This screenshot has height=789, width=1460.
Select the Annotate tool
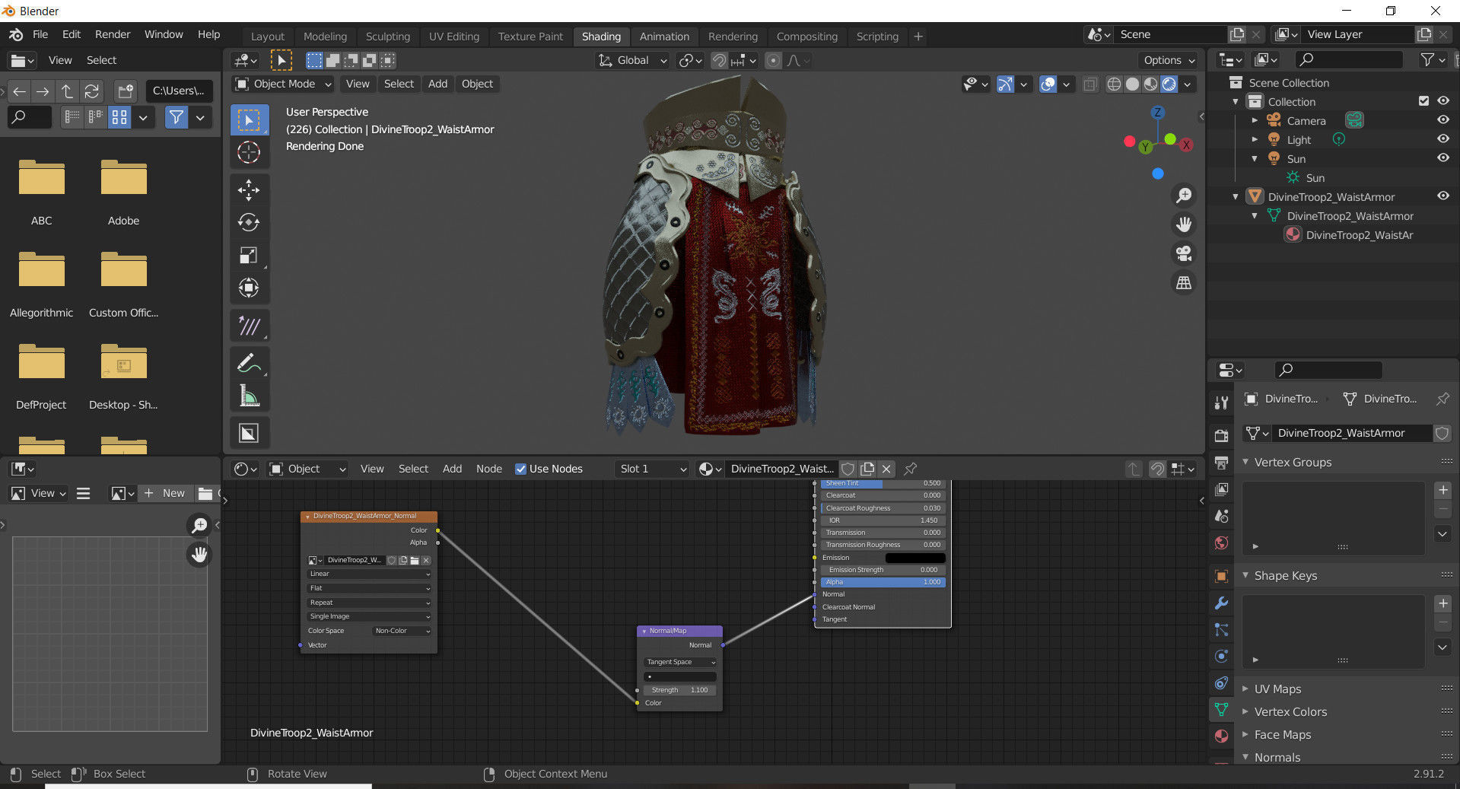click(250, 362)
